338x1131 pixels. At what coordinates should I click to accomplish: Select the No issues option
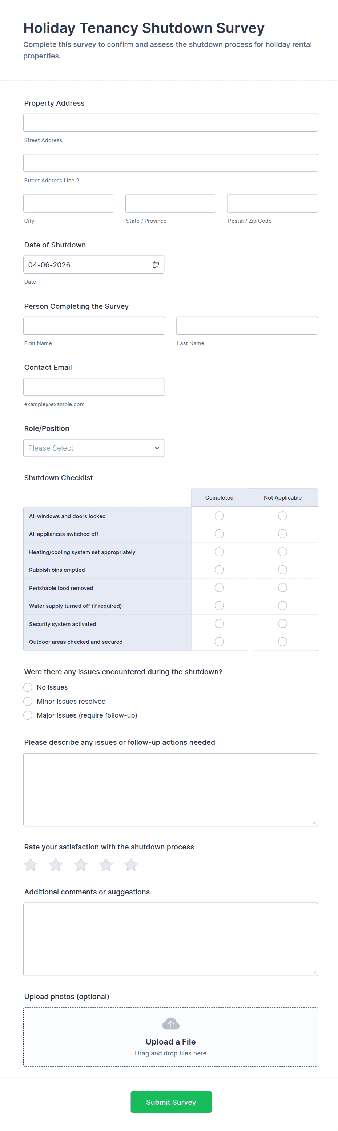pyautogui.click(x=28, y=687)
